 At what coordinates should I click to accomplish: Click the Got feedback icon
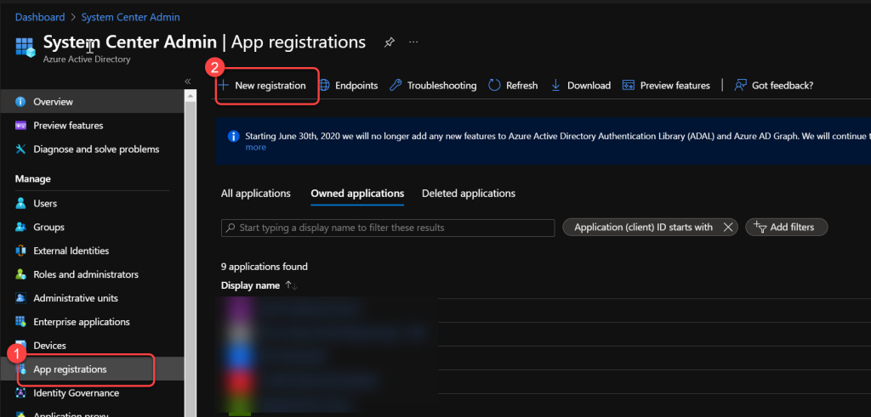coord(740,85)
